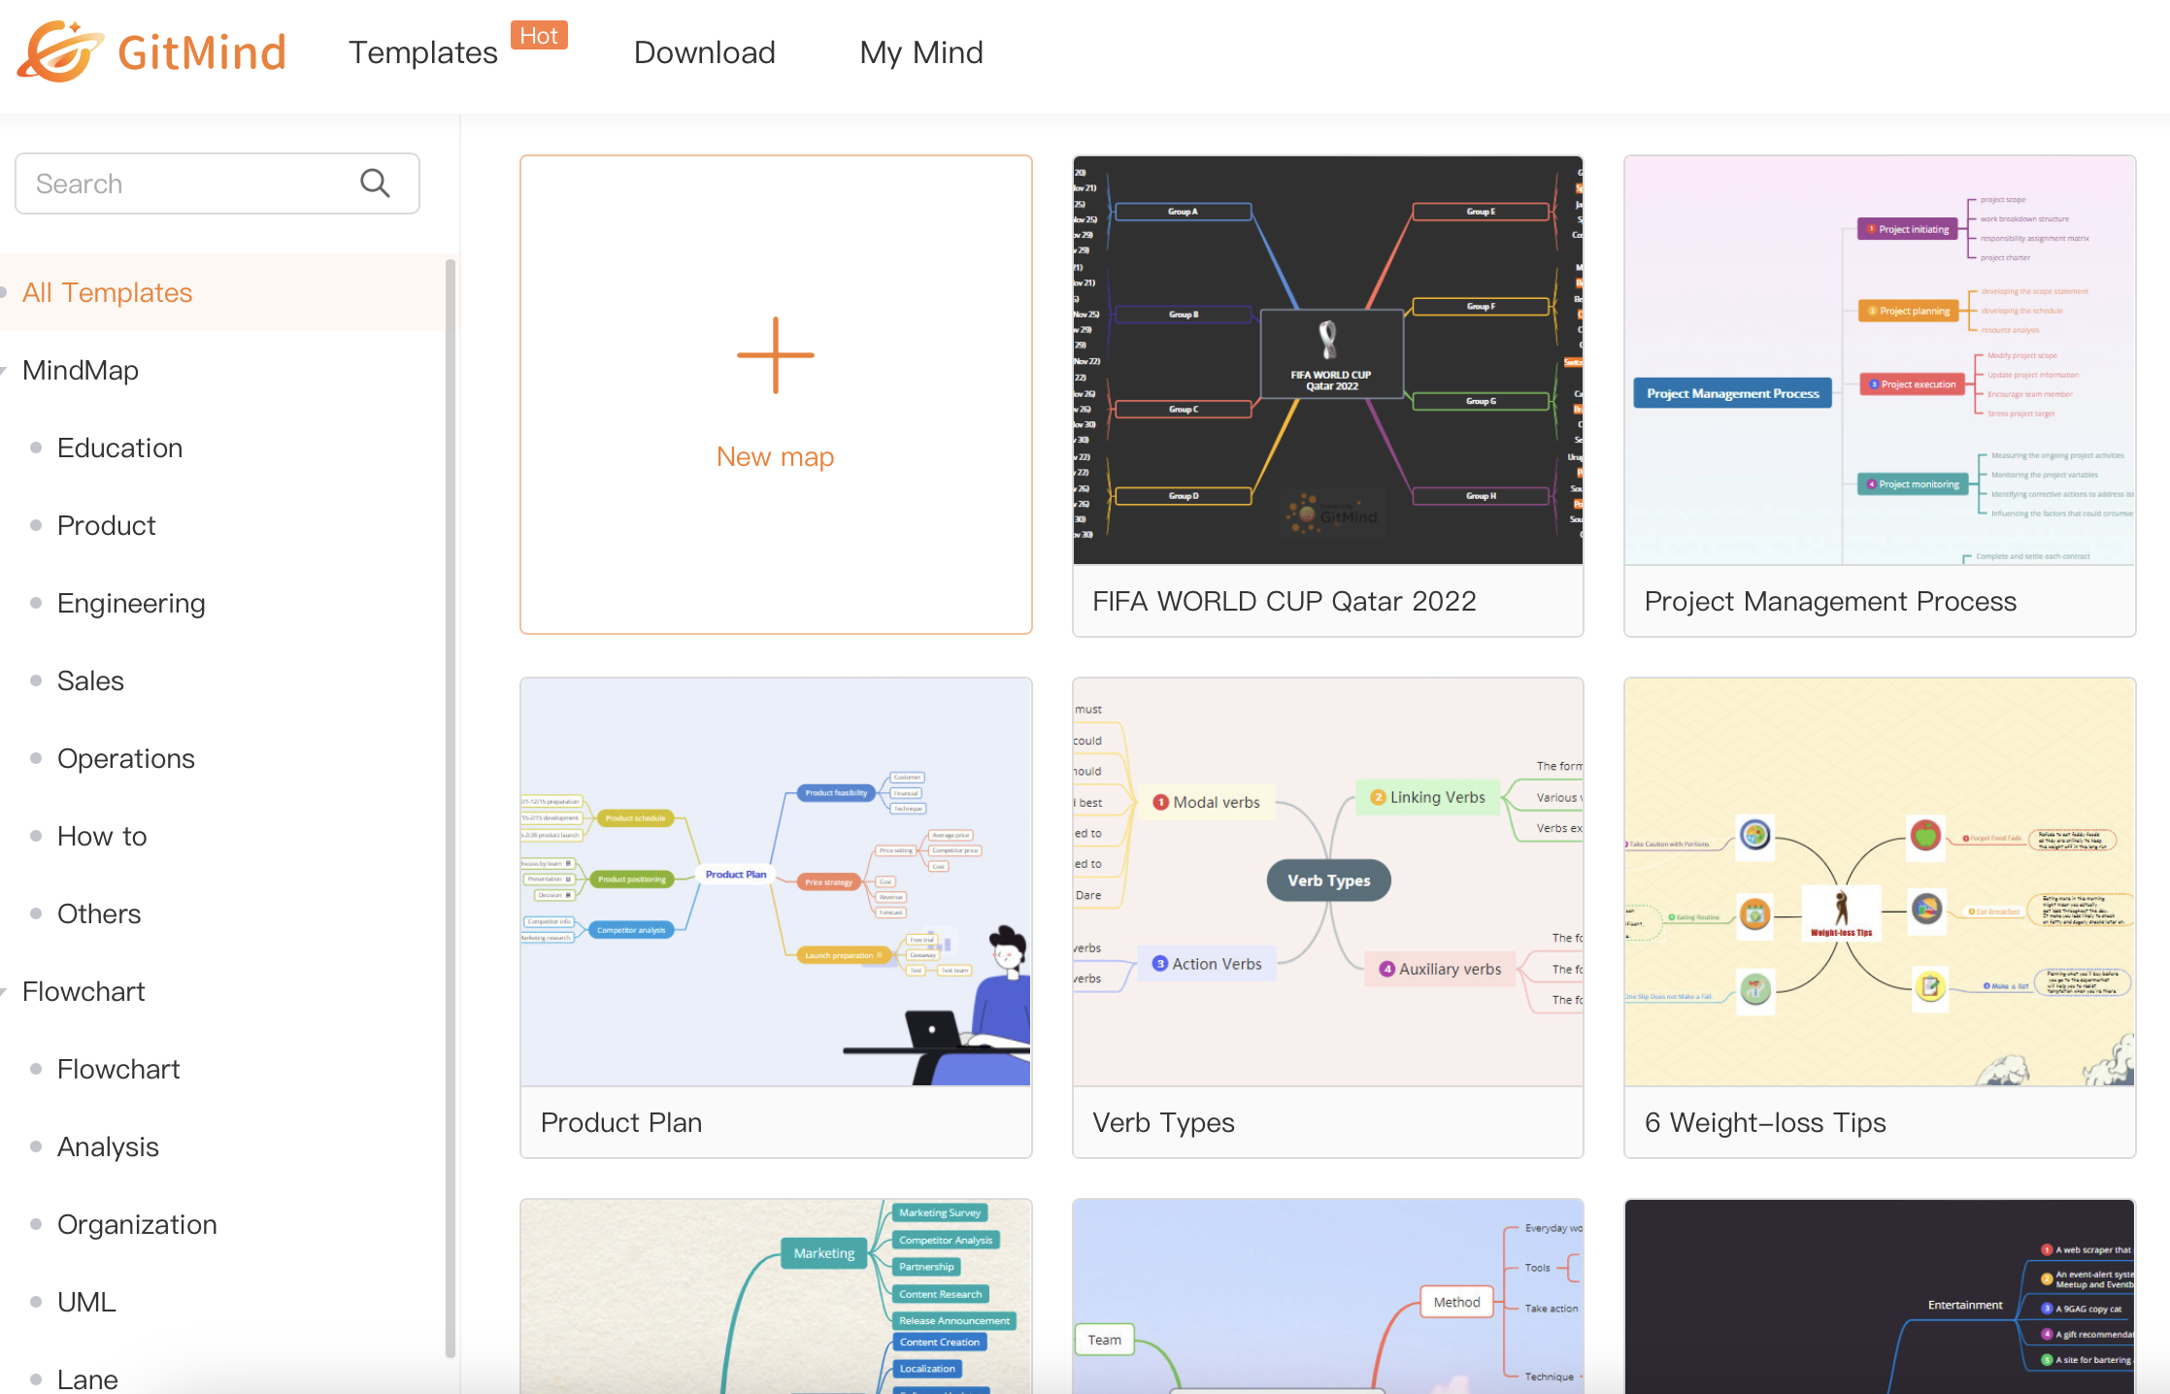Screen dimensions: 2170x1394
Task: Click the Verb Types title text
Action: (x=1163, y=1122)
